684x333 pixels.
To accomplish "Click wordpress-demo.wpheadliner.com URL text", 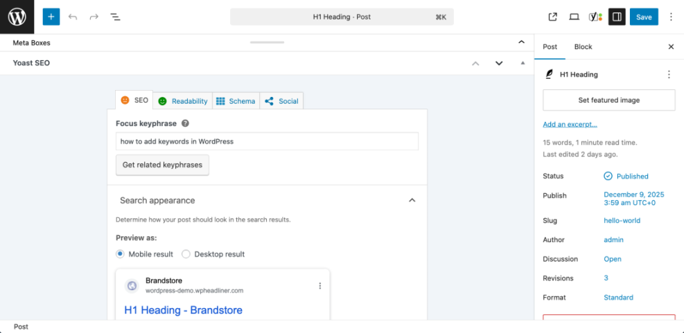I will [194, 290].
